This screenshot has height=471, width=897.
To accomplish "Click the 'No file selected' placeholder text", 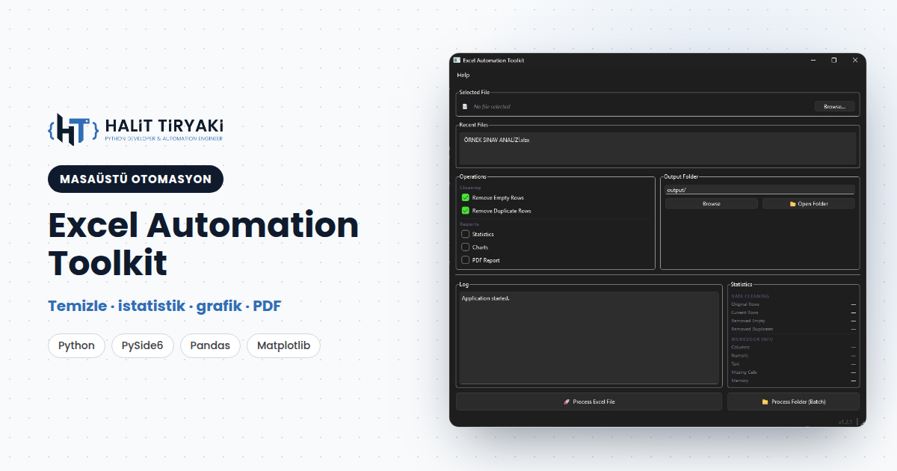I will (492, 107).
